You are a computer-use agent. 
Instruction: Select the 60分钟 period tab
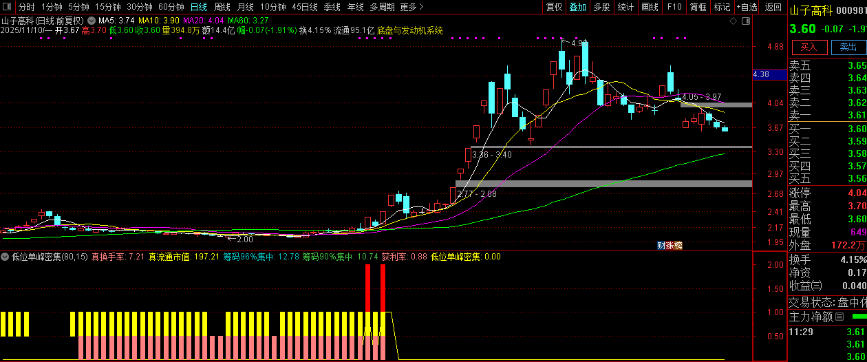point(171,7)
